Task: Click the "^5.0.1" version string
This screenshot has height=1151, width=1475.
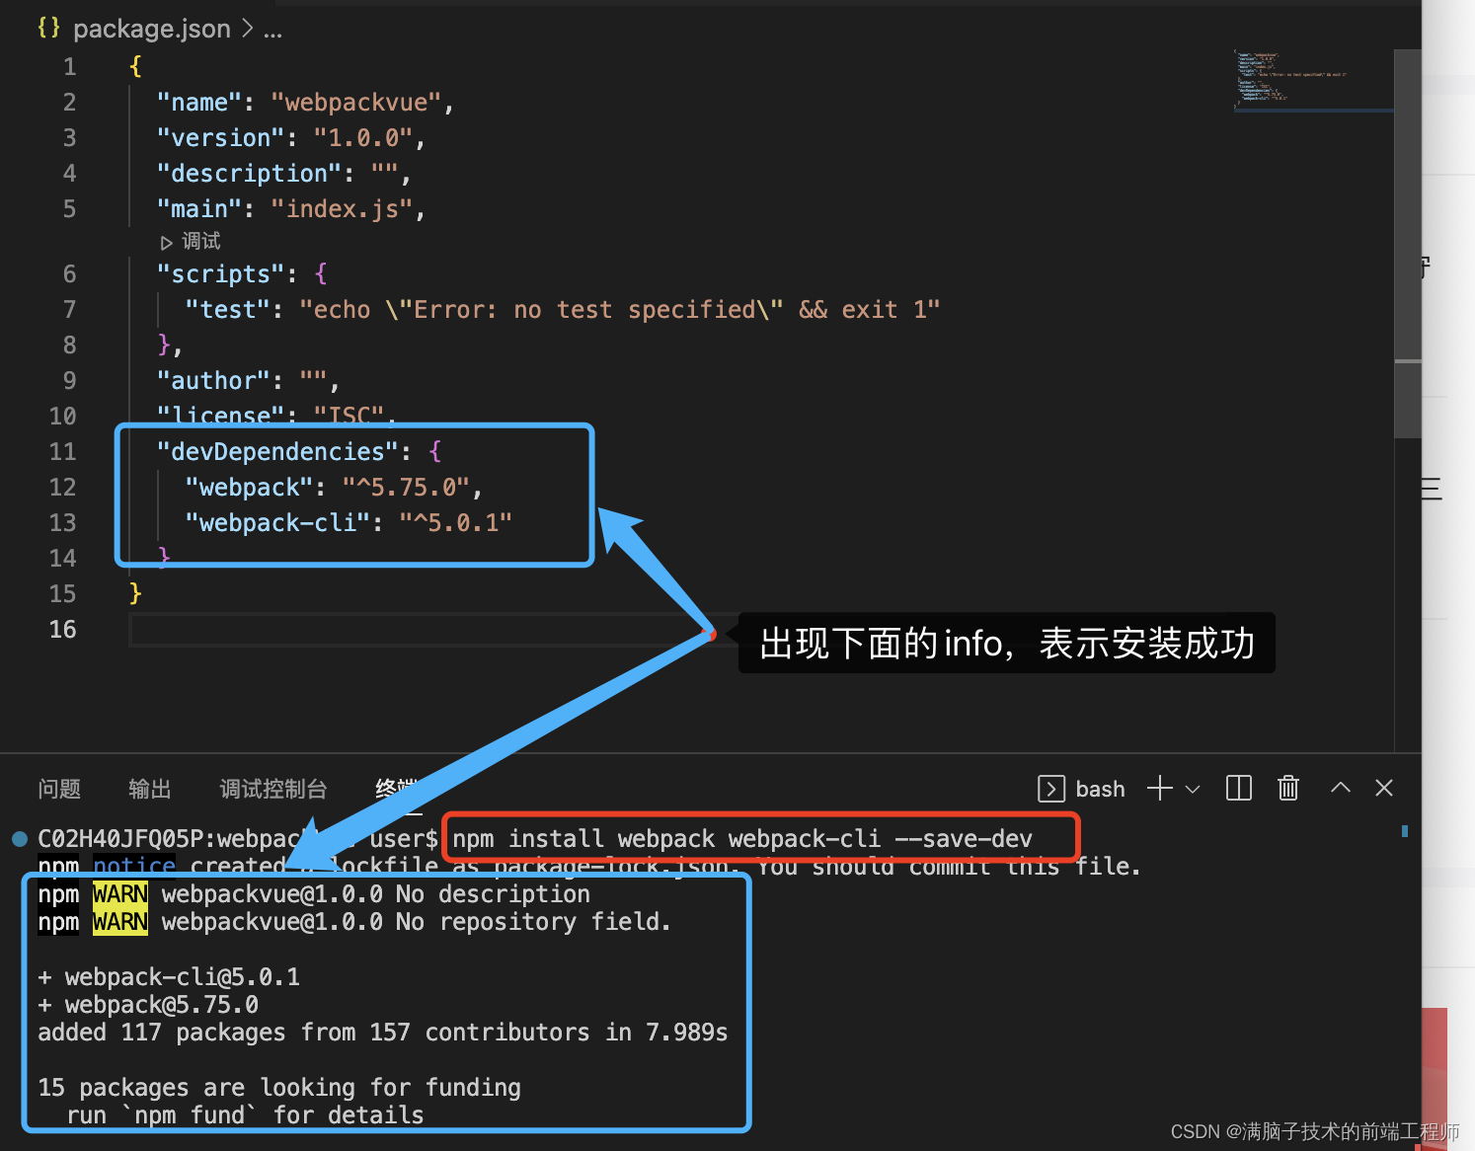Action: 456,522
